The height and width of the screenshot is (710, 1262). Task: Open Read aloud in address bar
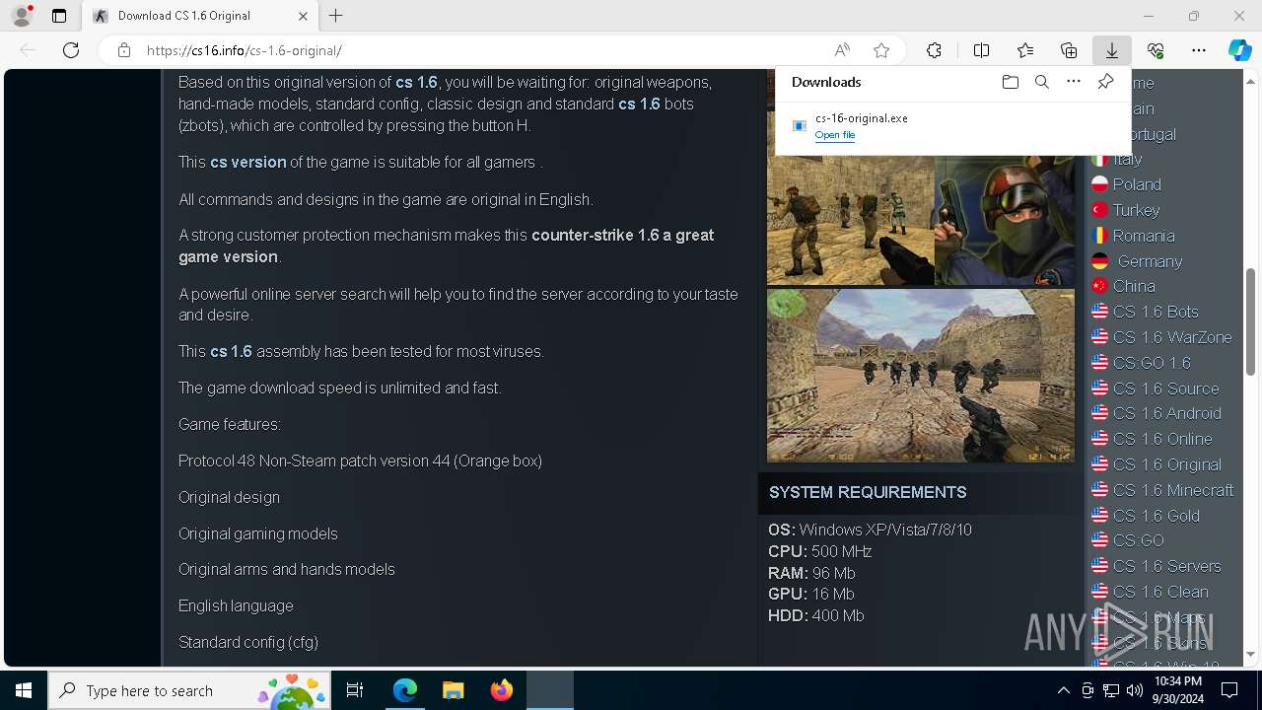pyautogui.click(x=842, y=50)
